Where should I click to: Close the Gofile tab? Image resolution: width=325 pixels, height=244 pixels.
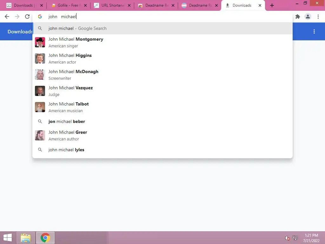pos(85,6)
